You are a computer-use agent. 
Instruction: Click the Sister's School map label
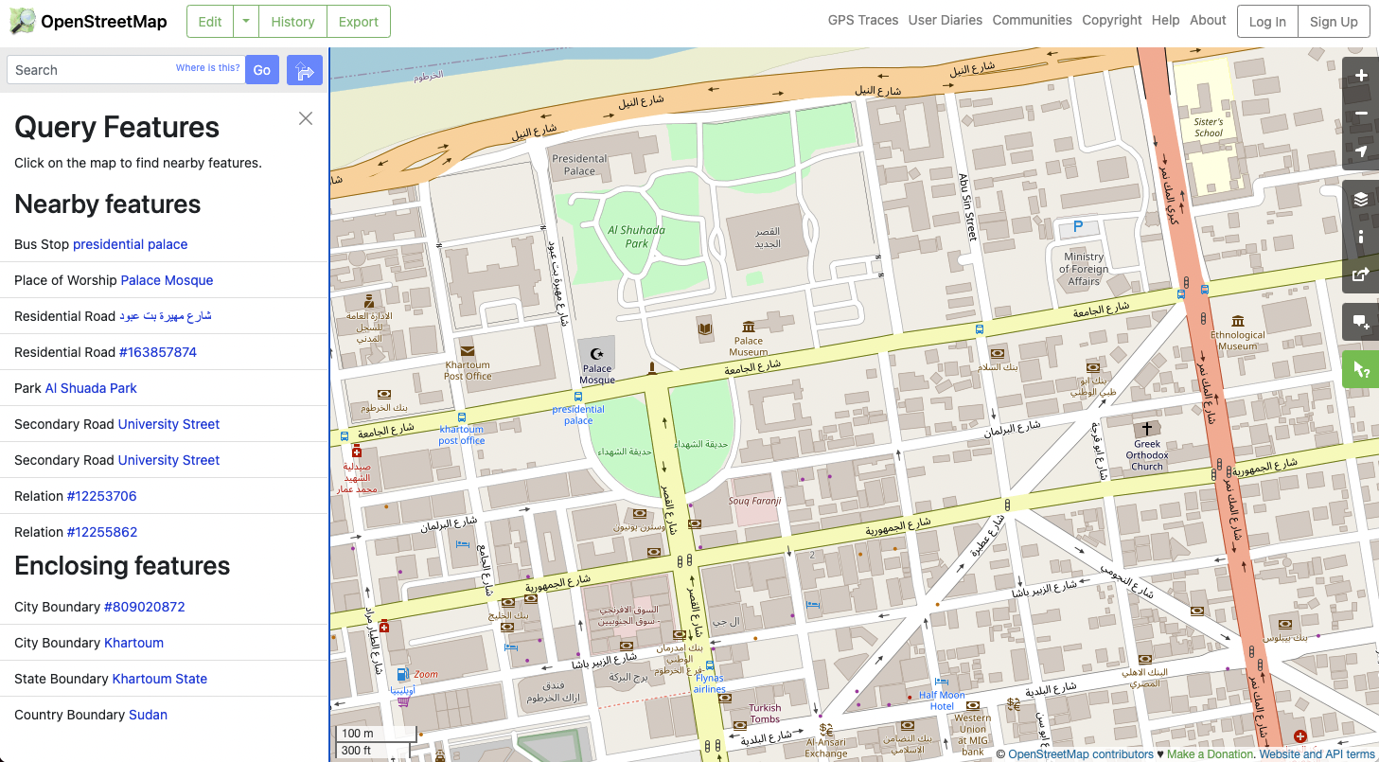click(1209, 128)
